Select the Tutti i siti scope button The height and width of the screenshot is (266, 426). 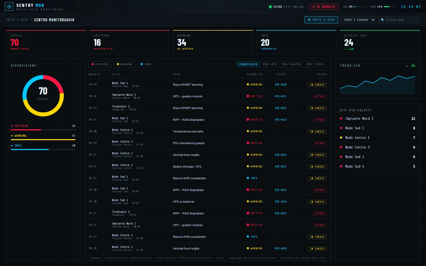click(321, 20)
